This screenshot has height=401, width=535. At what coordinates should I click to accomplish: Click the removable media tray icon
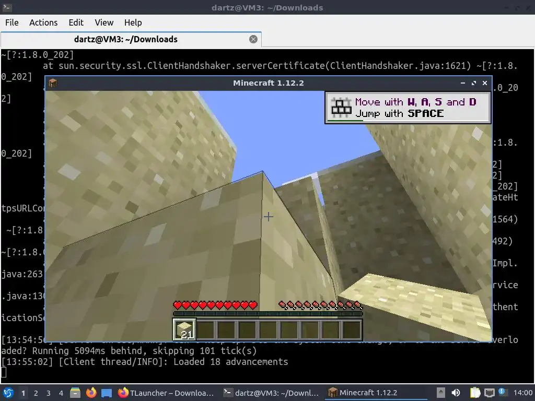tap(441, 393)
